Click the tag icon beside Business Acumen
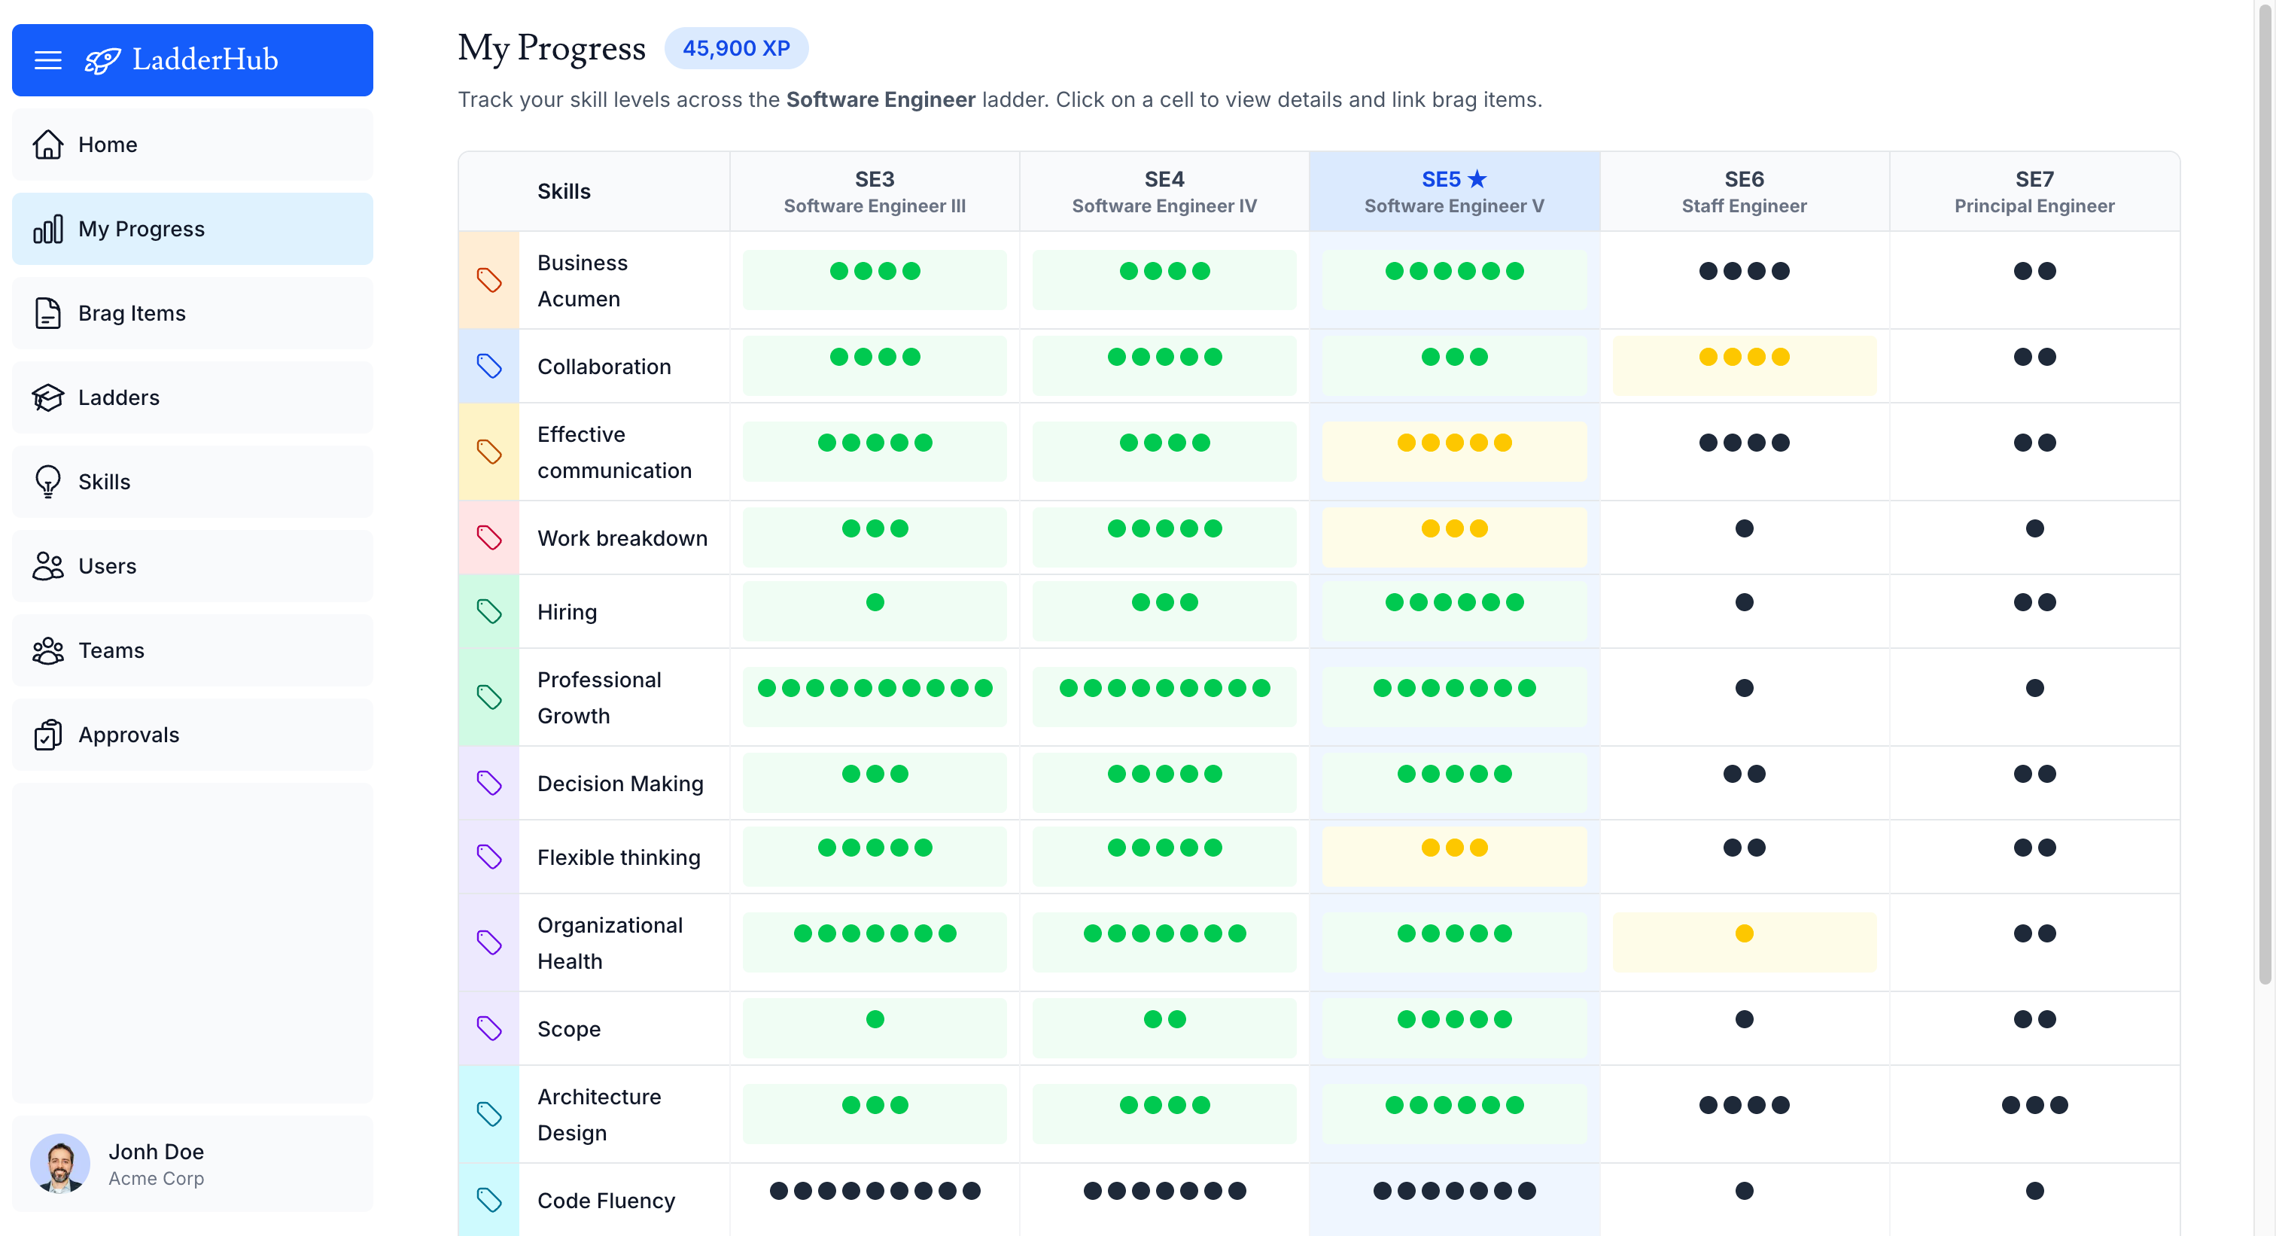 pyautogui.click(x=489, y=279)
